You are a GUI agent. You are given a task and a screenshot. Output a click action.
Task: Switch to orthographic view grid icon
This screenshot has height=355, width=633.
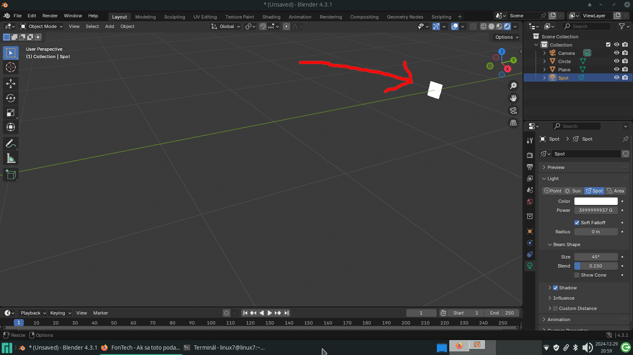pyautogui.click(x=513, y=123)
